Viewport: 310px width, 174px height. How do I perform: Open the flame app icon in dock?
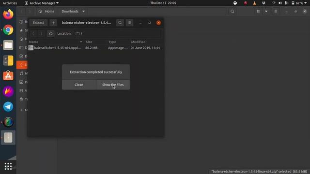pyautogui.click(x=8, y=91)
